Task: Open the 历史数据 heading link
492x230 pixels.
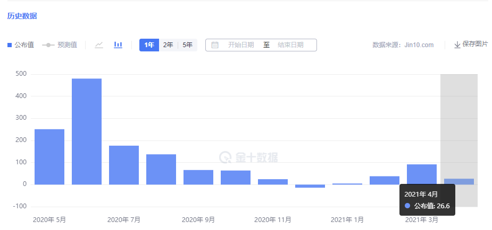Action: 22,16
